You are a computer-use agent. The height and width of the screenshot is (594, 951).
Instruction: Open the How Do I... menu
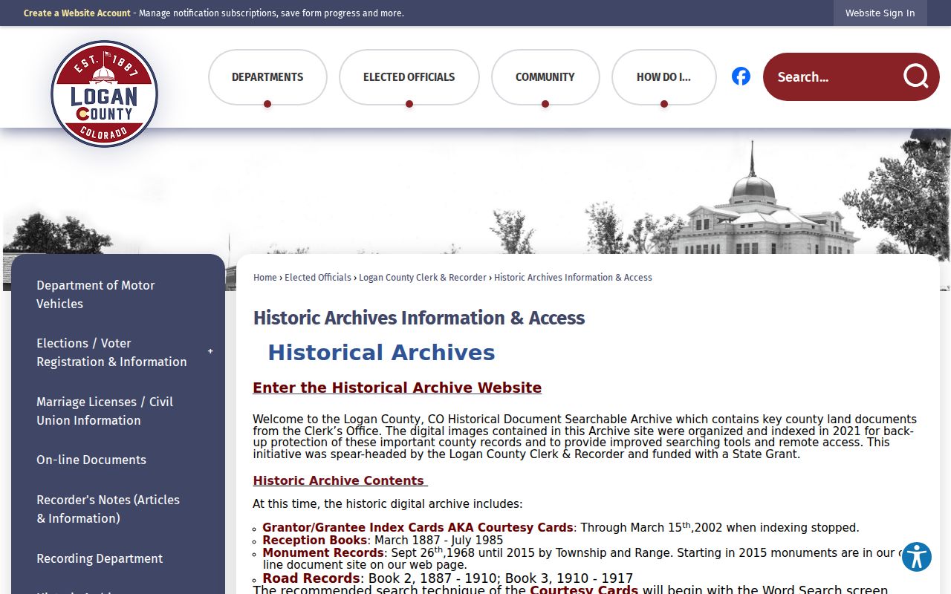pyautogui.click(x=663, y=77)
